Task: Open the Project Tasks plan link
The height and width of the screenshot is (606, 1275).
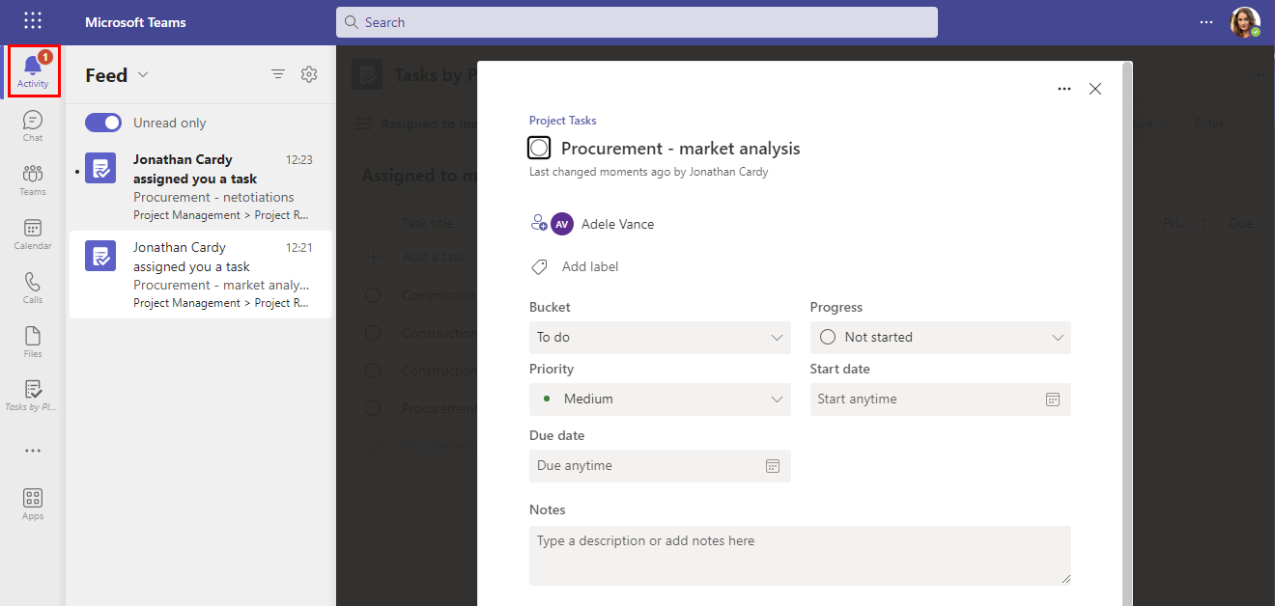Action: pos(563,121)
